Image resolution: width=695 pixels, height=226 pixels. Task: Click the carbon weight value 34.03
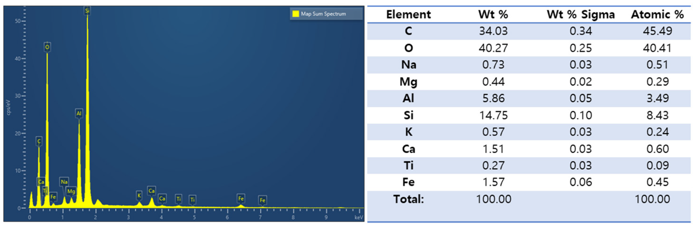493,31
